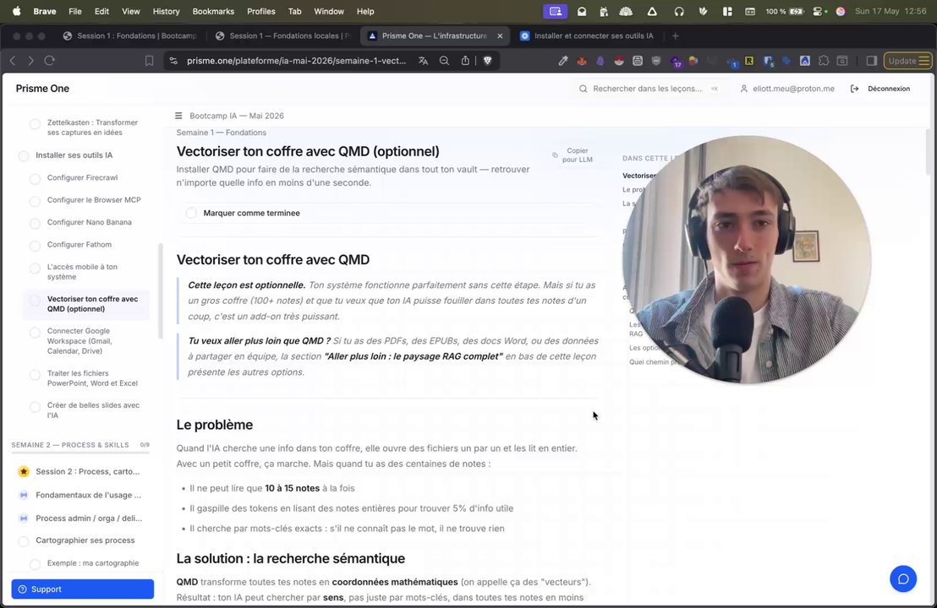This screenshot has width=937, height=608.
Task: Go forward with the browser forward arrow
Action: coord(31,60)
